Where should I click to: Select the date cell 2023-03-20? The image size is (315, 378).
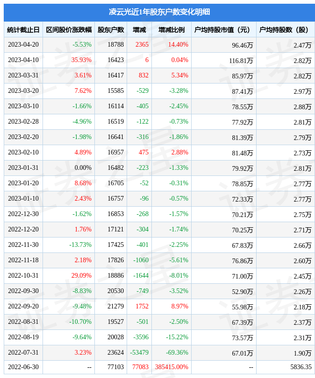pyautogui.click(x=23, y=91)
